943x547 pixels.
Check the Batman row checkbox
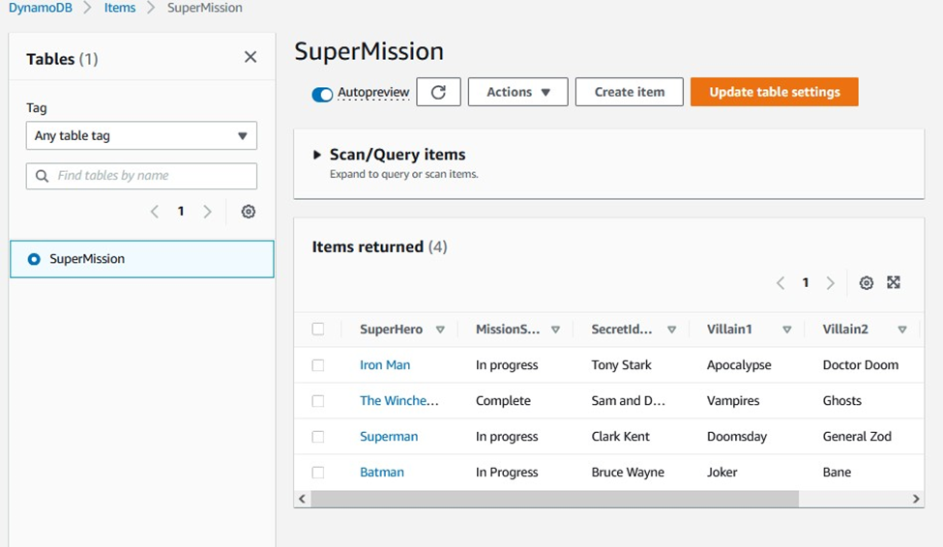[x=318, y=473]
